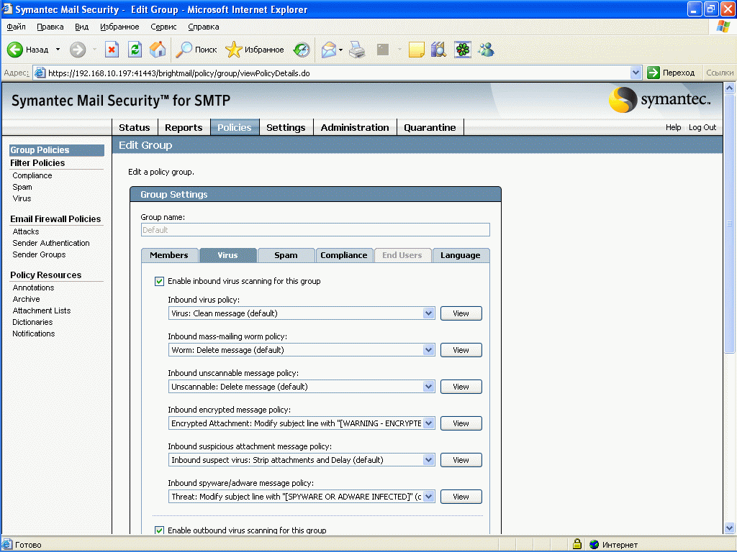Expand the Inbound virus policy dropdown
The width and height of the screenshot is (737, 552).
click(428, 313)
